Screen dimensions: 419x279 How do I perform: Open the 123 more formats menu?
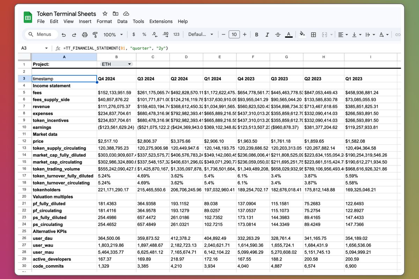(176, 35)
